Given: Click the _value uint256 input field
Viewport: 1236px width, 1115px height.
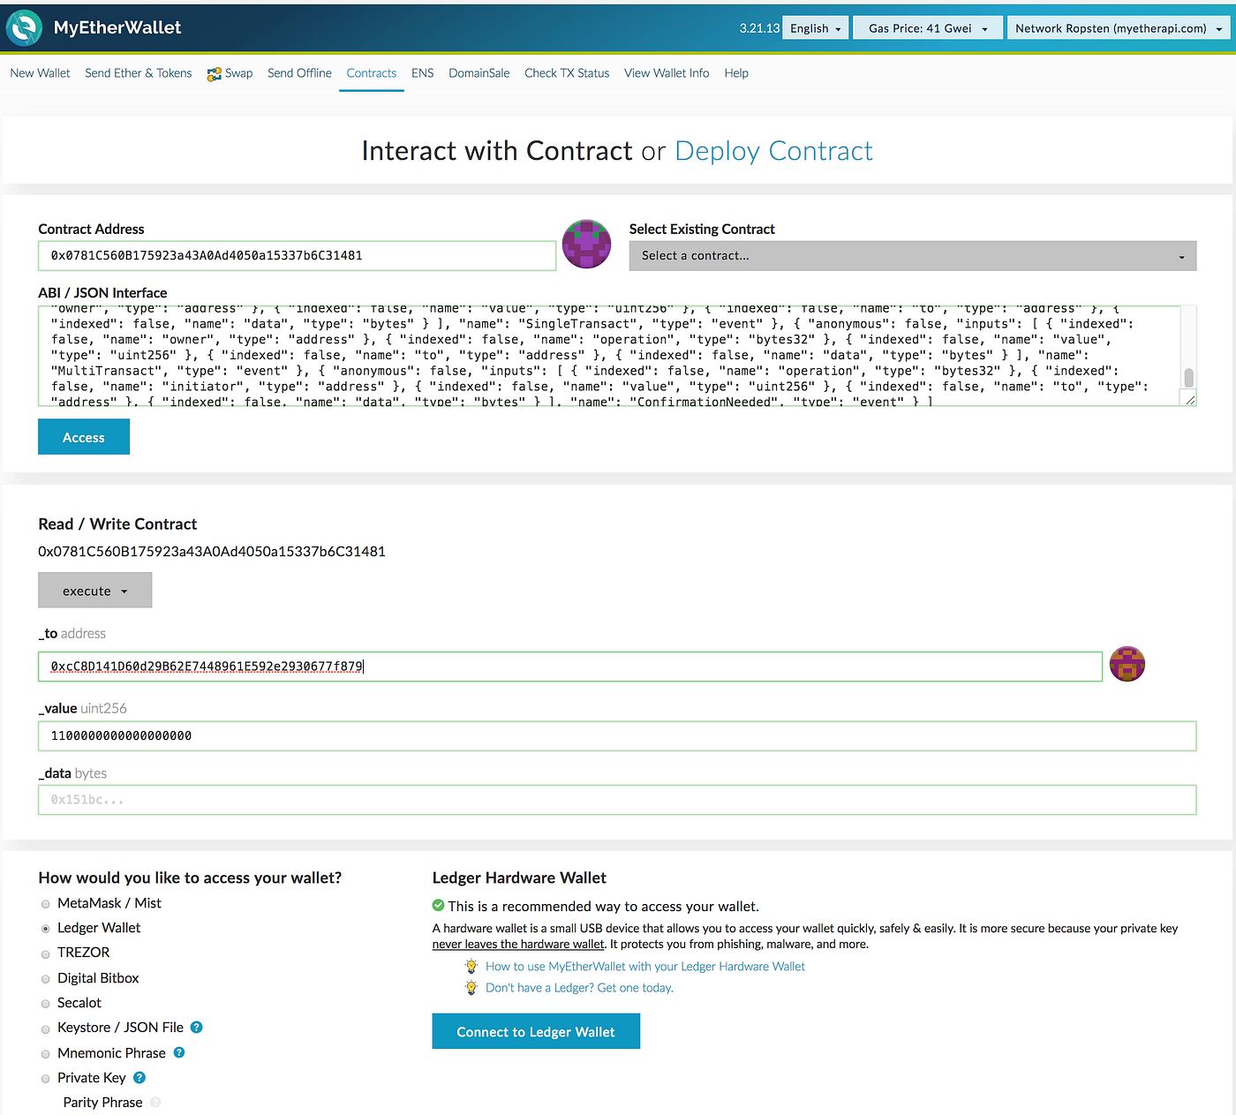Looking at the screenshot, I should tap(617, 736).
